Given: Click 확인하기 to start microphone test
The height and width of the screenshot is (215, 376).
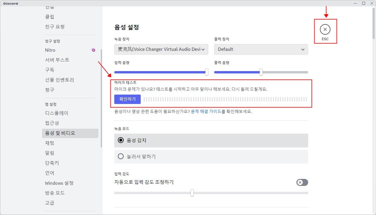Looking at the screenshot, I should click(x=127, y=99).
